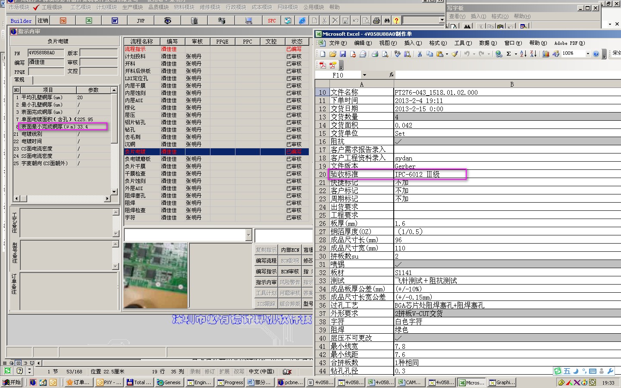Screen dimensions: 621x388
Task: Open the Excel zoom 100% dropdown
Action: [587, 54]
